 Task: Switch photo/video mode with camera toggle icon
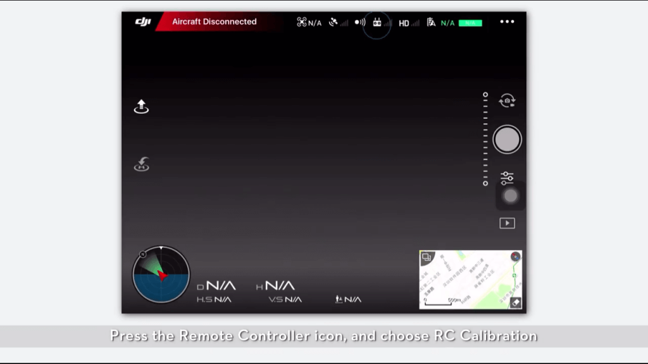(x=507, y=100)
